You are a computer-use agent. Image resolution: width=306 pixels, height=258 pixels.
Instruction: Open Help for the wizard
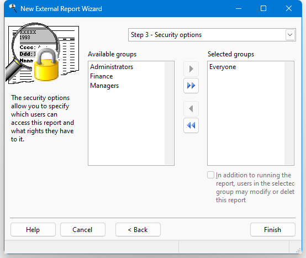pos(33,230)
